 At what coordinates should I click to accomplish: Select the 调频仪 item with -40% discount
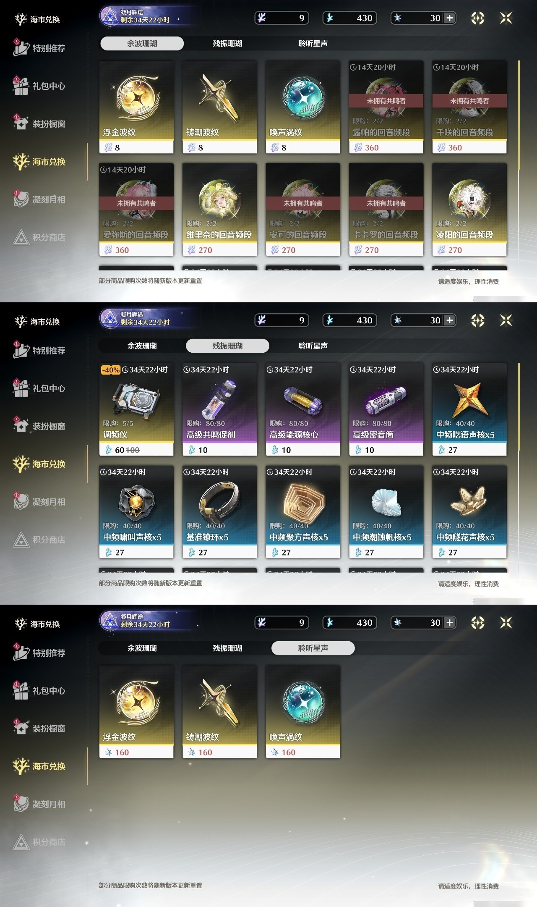tap(136, 409)
